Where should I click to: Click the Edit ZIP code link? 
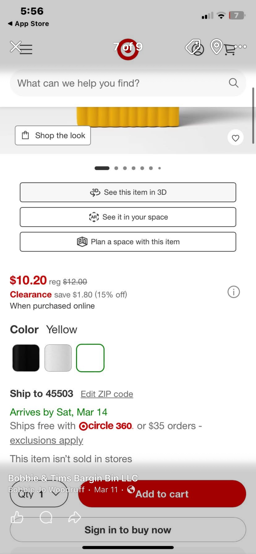pos(107,394)
